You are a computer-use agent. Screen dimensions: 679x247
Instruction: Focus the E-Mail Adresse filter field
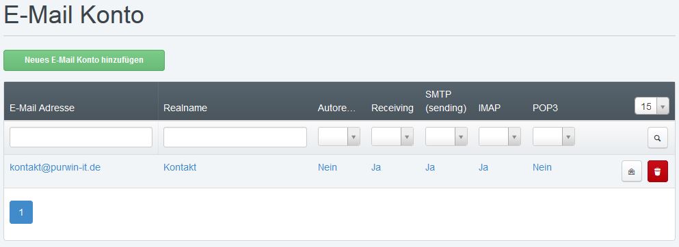click(81, 137)
